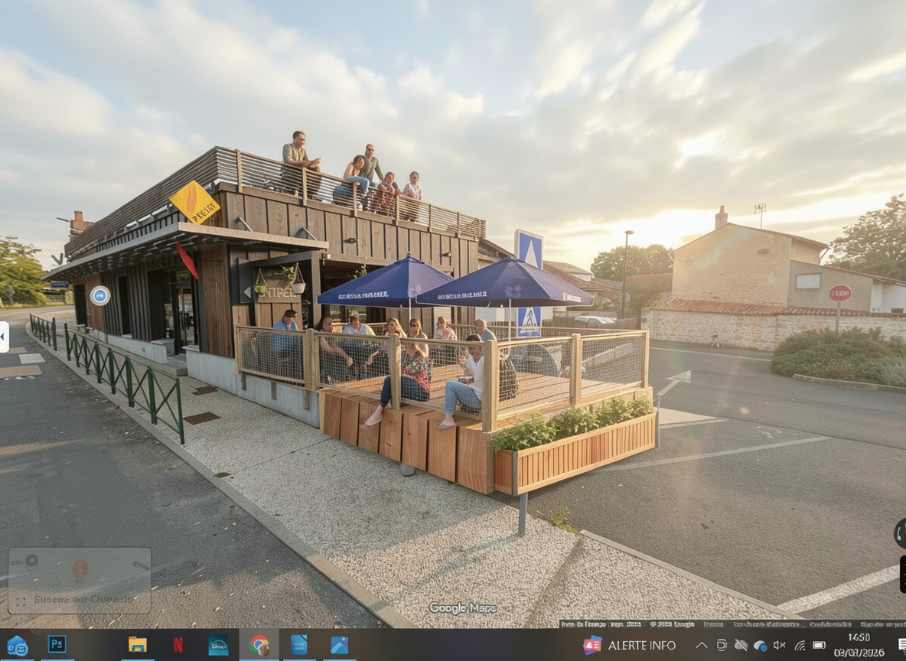The image size is (906, 661).
Task: Unmute the speaker volume icon
Action: [x=780, y=645]
